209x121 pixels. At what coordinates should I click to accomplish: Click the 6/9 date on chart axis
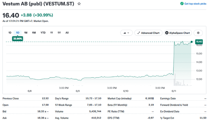[x=78, y=91]
